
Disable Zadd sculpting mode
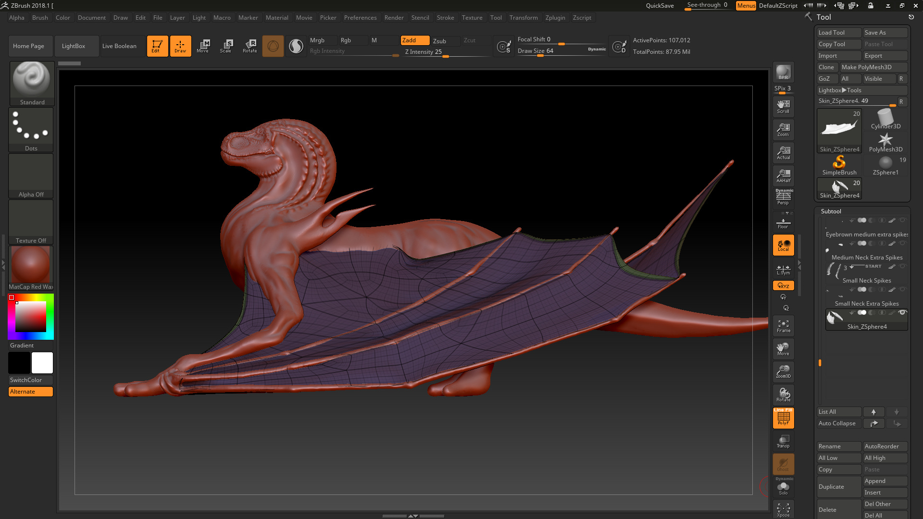(415, 40)
